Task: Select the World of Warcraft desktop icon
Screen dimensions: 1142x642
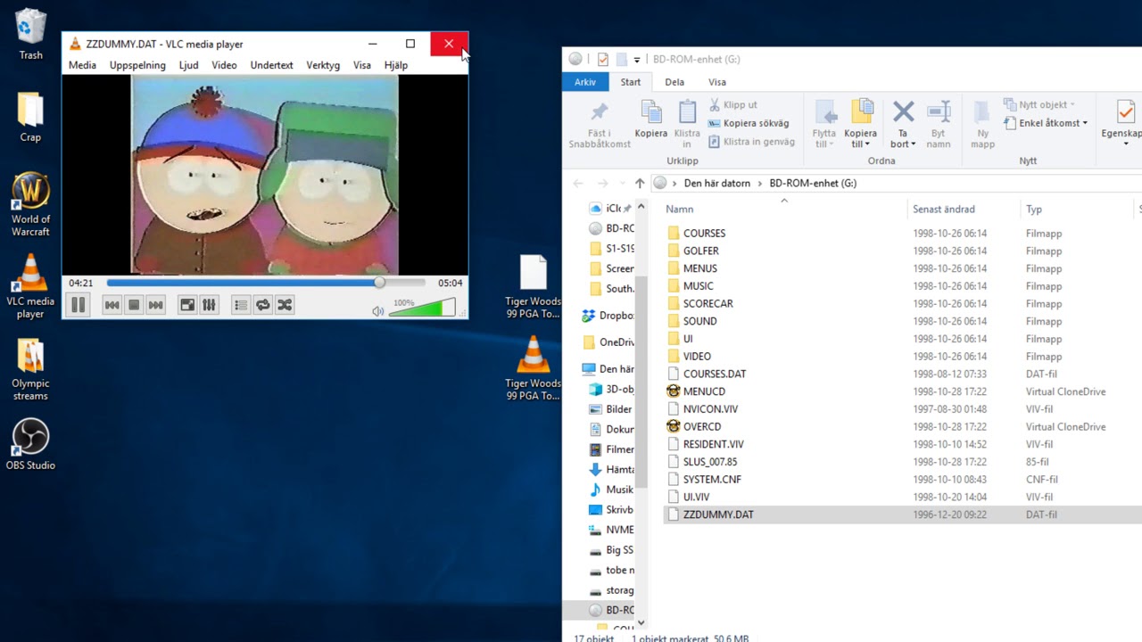Action: click(x=30, y=204)
